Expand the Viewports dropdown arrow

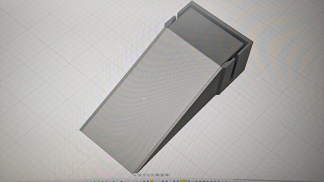pos(169,175)
